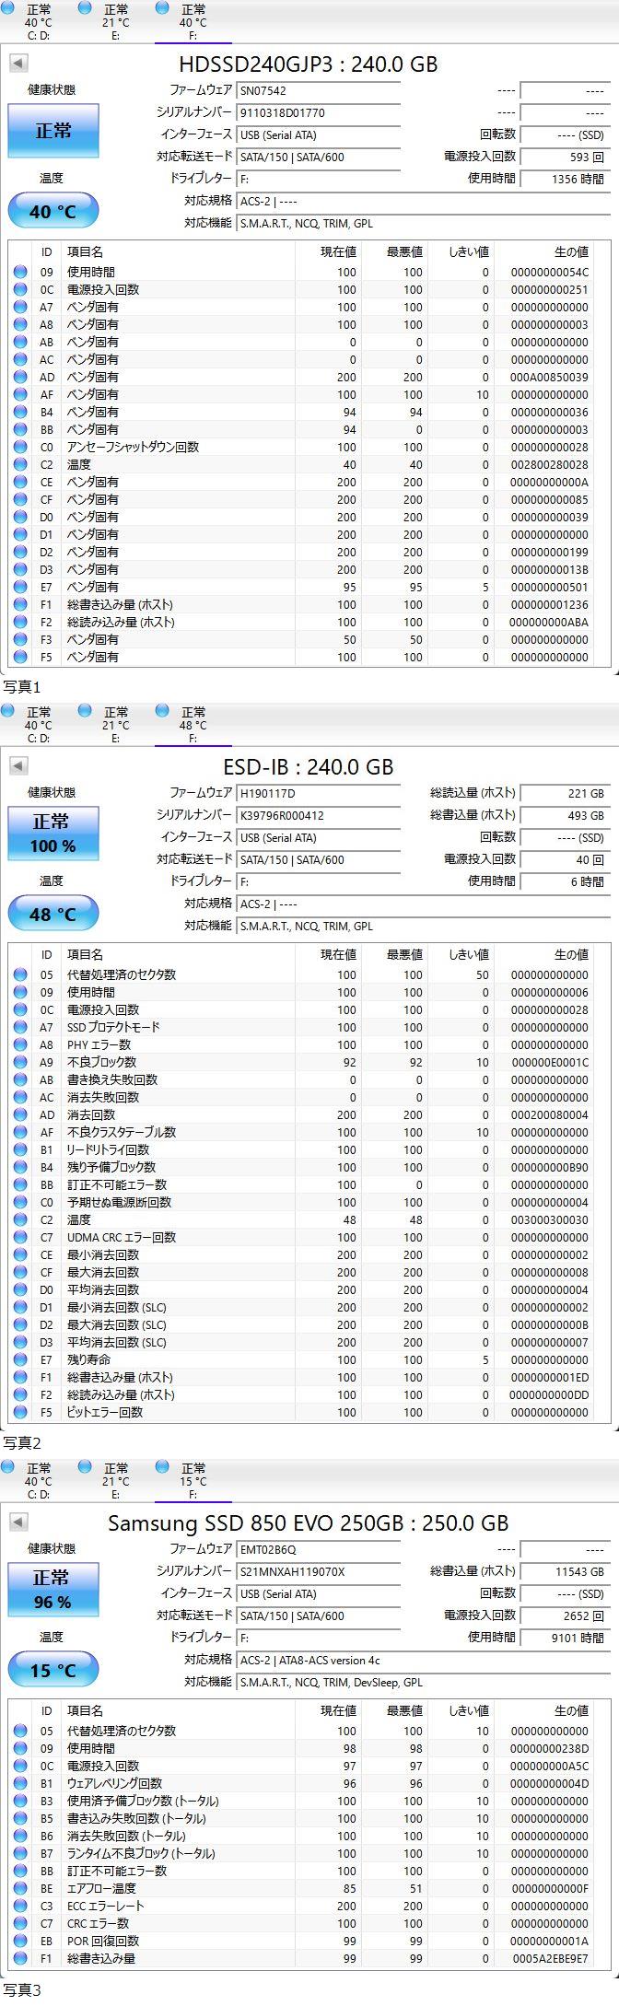Image resolution: width=619 pixels, height=2006 pixels.
Task: Click the status orb of row F3 in HDSSD240GJP3 list
Action: 20,640
